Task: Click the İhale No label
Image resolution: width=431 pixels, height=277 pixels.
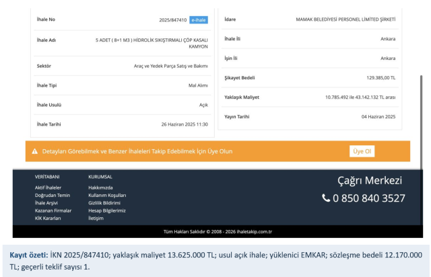Action: click(x=46, y=19)
